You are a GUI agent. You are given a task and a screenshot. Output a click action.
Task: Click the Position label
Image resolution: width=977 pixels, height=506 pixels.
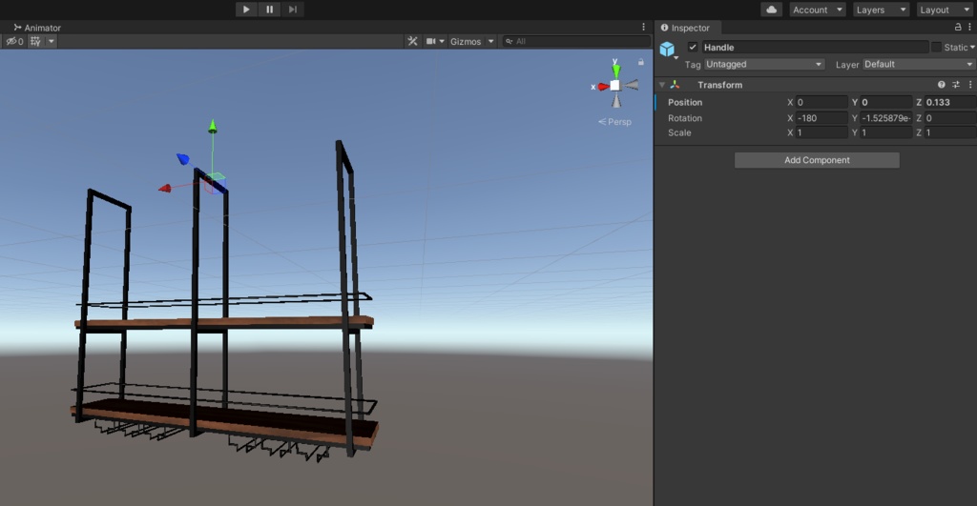(685, 102)
